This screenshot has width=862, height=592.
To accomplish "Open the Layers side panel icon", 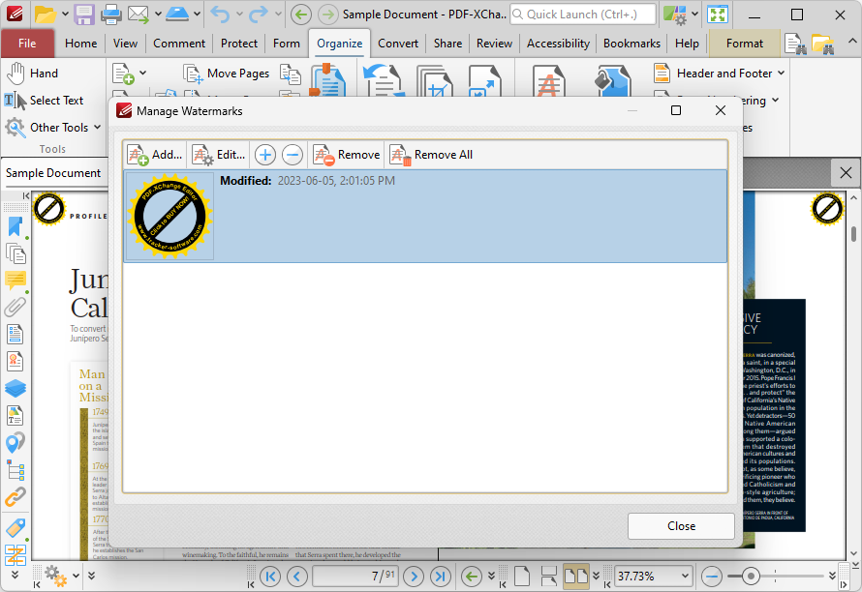I will [15, 388].
